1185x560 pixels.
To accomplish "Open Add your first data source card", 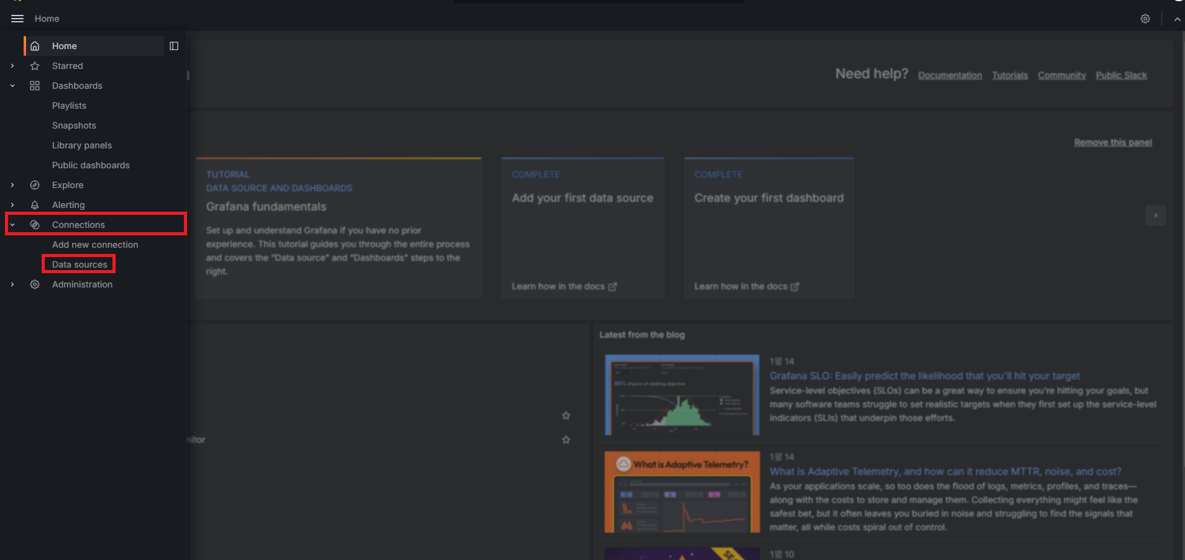I will (583, 228).
